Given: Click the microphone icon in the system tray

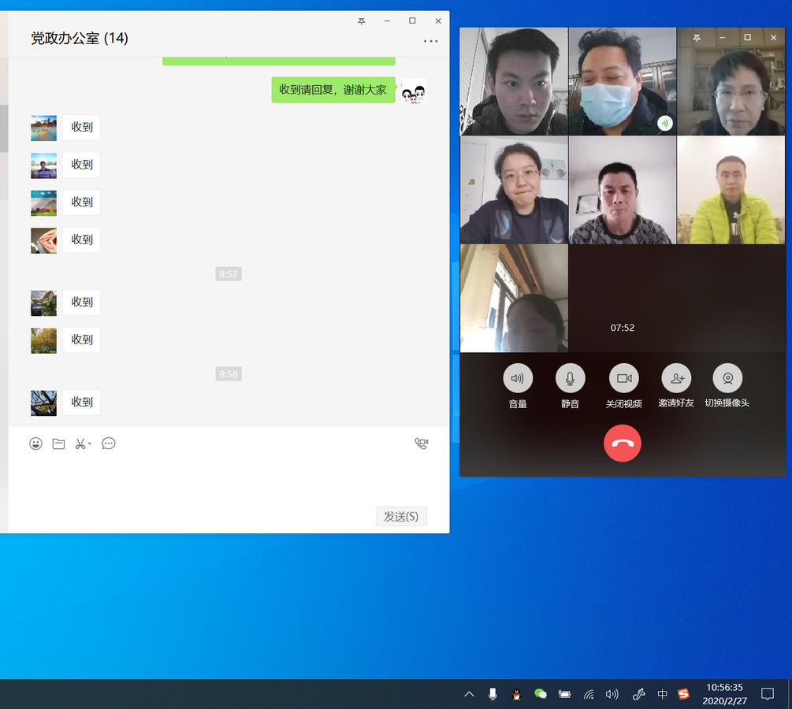Looking at the screenshot, I should click(493, 694).
